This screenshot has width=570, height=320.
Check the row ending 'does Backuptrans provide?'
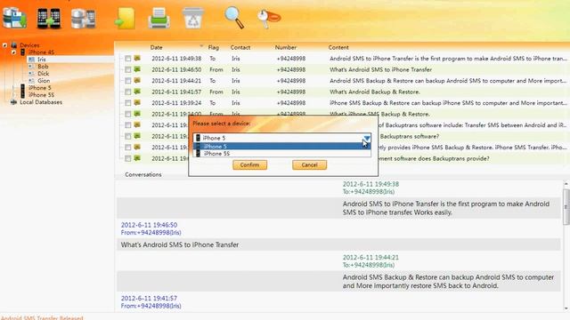tap(128, 158)
